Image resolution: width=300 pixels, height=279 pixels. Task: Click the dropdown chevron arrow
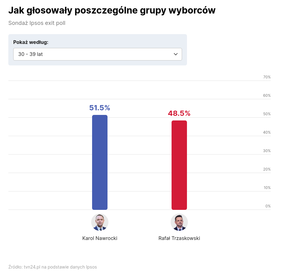pos(176,54)
